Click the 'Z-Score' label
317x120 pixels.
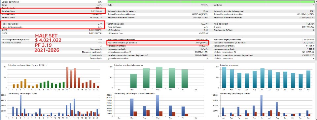pos(217,27)
